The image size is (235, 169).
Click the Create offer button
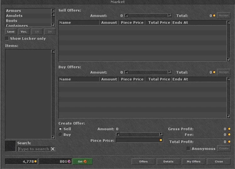224,148
